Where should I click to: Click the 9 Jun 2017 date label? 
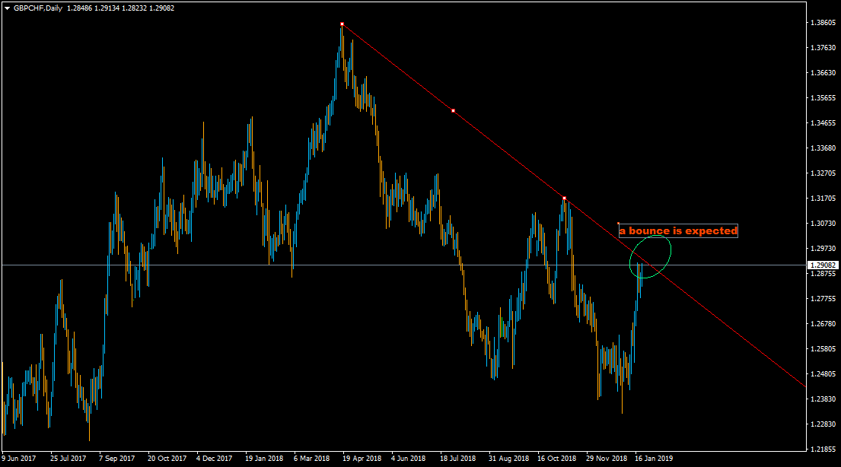tap(20, 459)
